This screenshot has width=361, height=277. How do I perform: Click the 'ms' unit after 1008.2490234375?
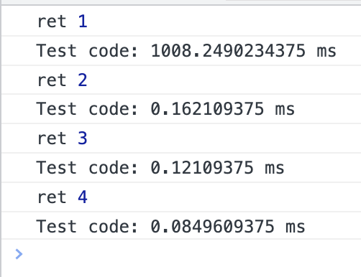coord(326,52)
